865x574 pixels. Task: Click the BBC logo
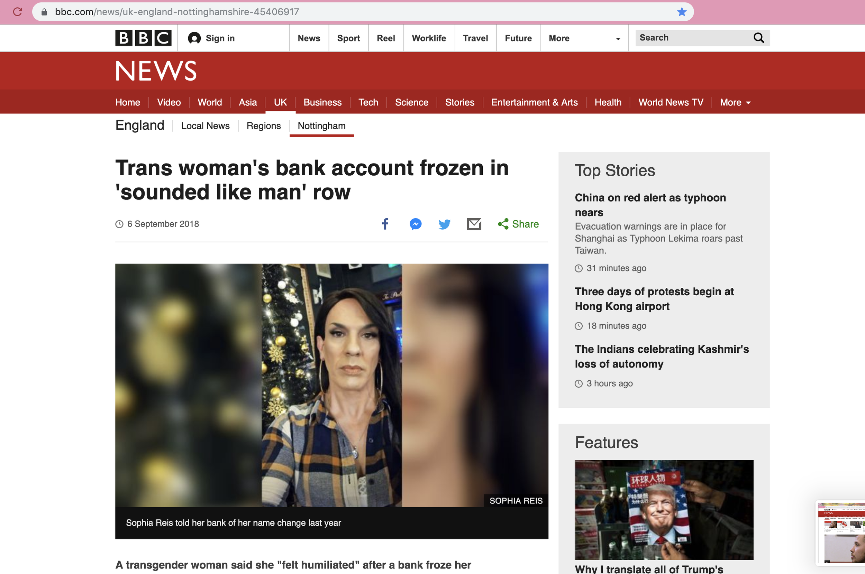coord(143,38)
